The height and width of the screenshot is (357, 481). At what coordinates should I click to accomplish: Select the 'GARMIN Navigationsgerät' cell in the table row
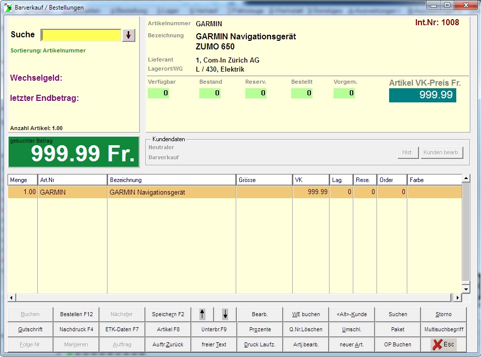pos(172,192)
